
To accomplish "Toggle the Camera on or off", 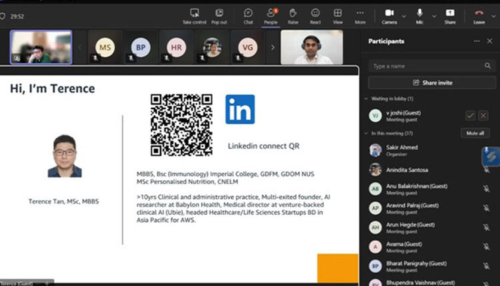I will point(388,15).
